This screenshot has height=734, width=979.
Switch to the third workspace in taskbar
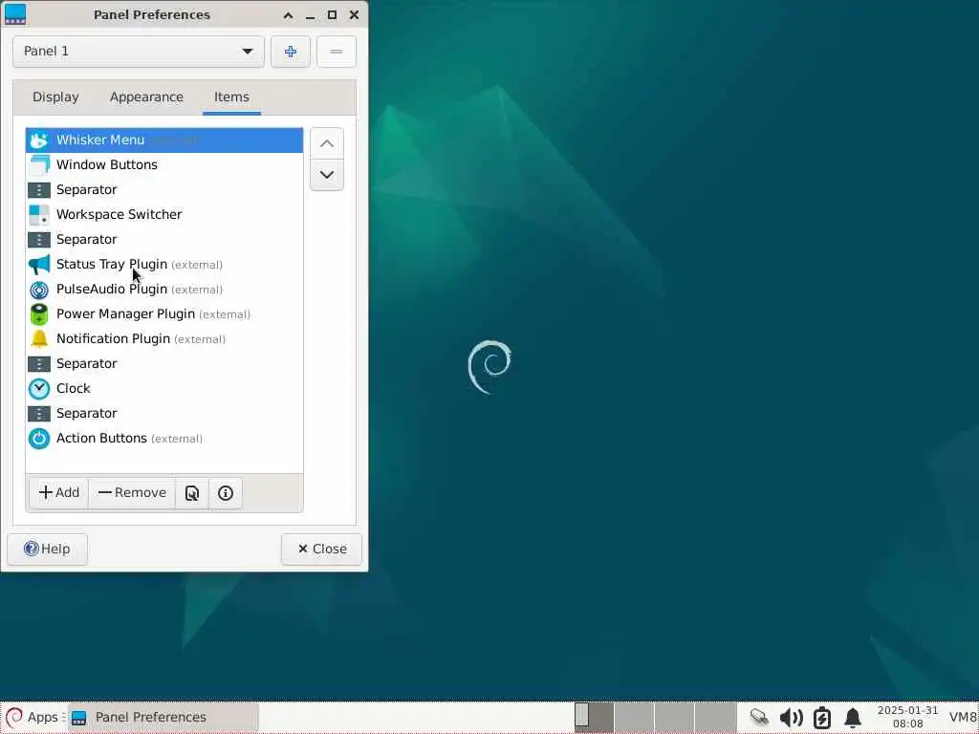point(674,717)
